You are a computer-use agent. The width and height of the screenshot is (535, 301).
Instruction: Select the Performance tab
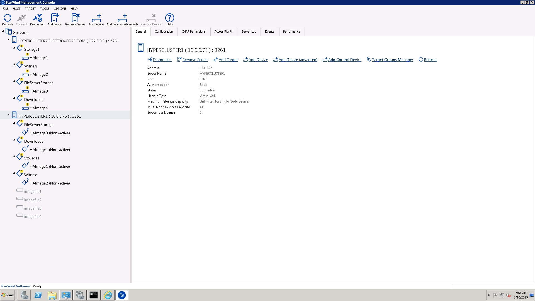[x=292, y=31]
